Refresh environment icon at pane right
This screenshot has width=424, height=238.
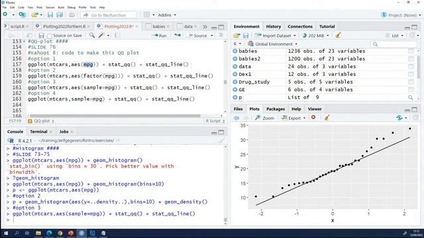coord(412,35)
